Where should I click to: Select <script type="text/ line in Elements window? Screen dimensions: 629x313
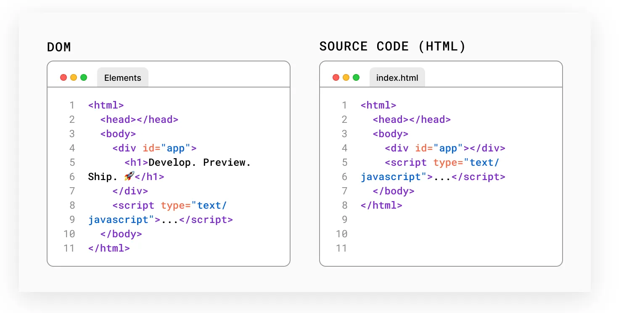169,205
